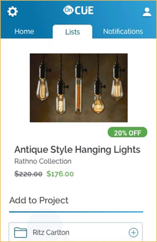Switch to the Home tab

pyautogui.click(x=24, y=31)
